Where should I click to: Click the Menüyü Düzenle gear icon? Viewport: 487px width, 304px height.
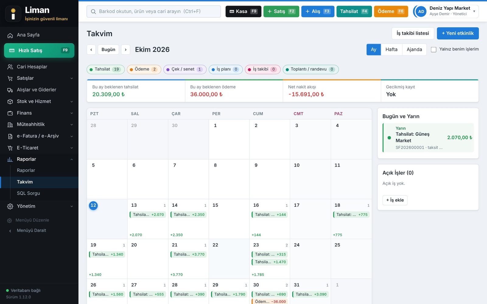click(x=9, y=220)
